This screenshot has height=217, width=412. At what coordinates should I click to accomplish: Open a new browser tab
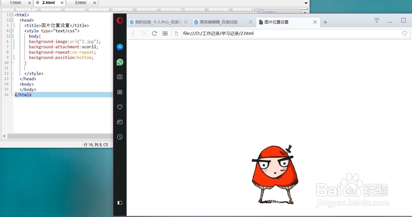[x=325, y=22]
